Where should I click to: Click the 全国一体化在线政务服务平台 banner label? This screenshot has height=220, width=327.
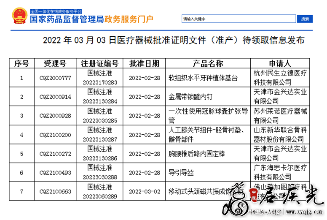coord(56,11)
